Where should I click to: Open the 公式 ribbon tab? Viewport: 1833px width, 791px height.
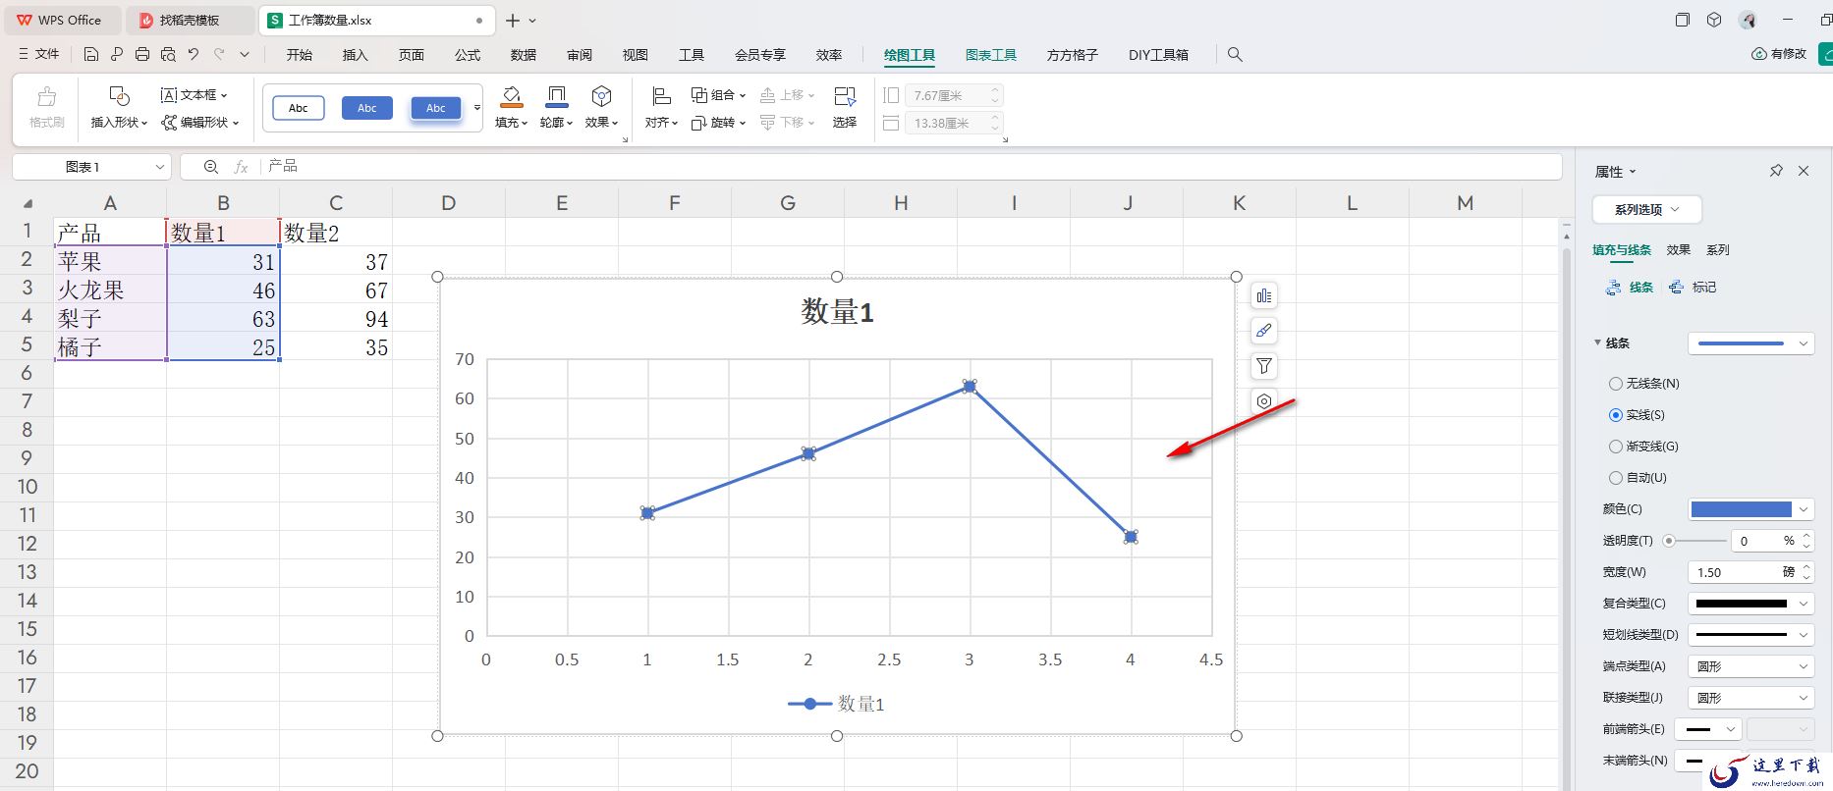468,55
